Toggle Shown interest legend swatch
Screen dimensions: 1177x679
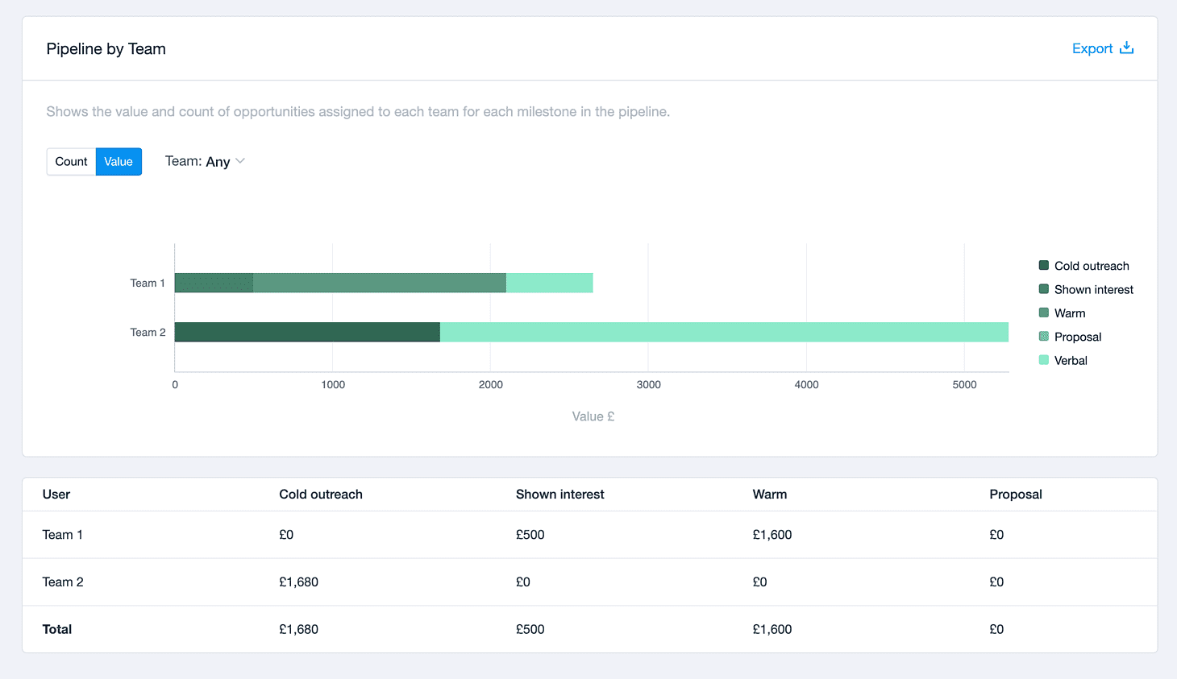pyautogui.click(x=1044, y=289)
